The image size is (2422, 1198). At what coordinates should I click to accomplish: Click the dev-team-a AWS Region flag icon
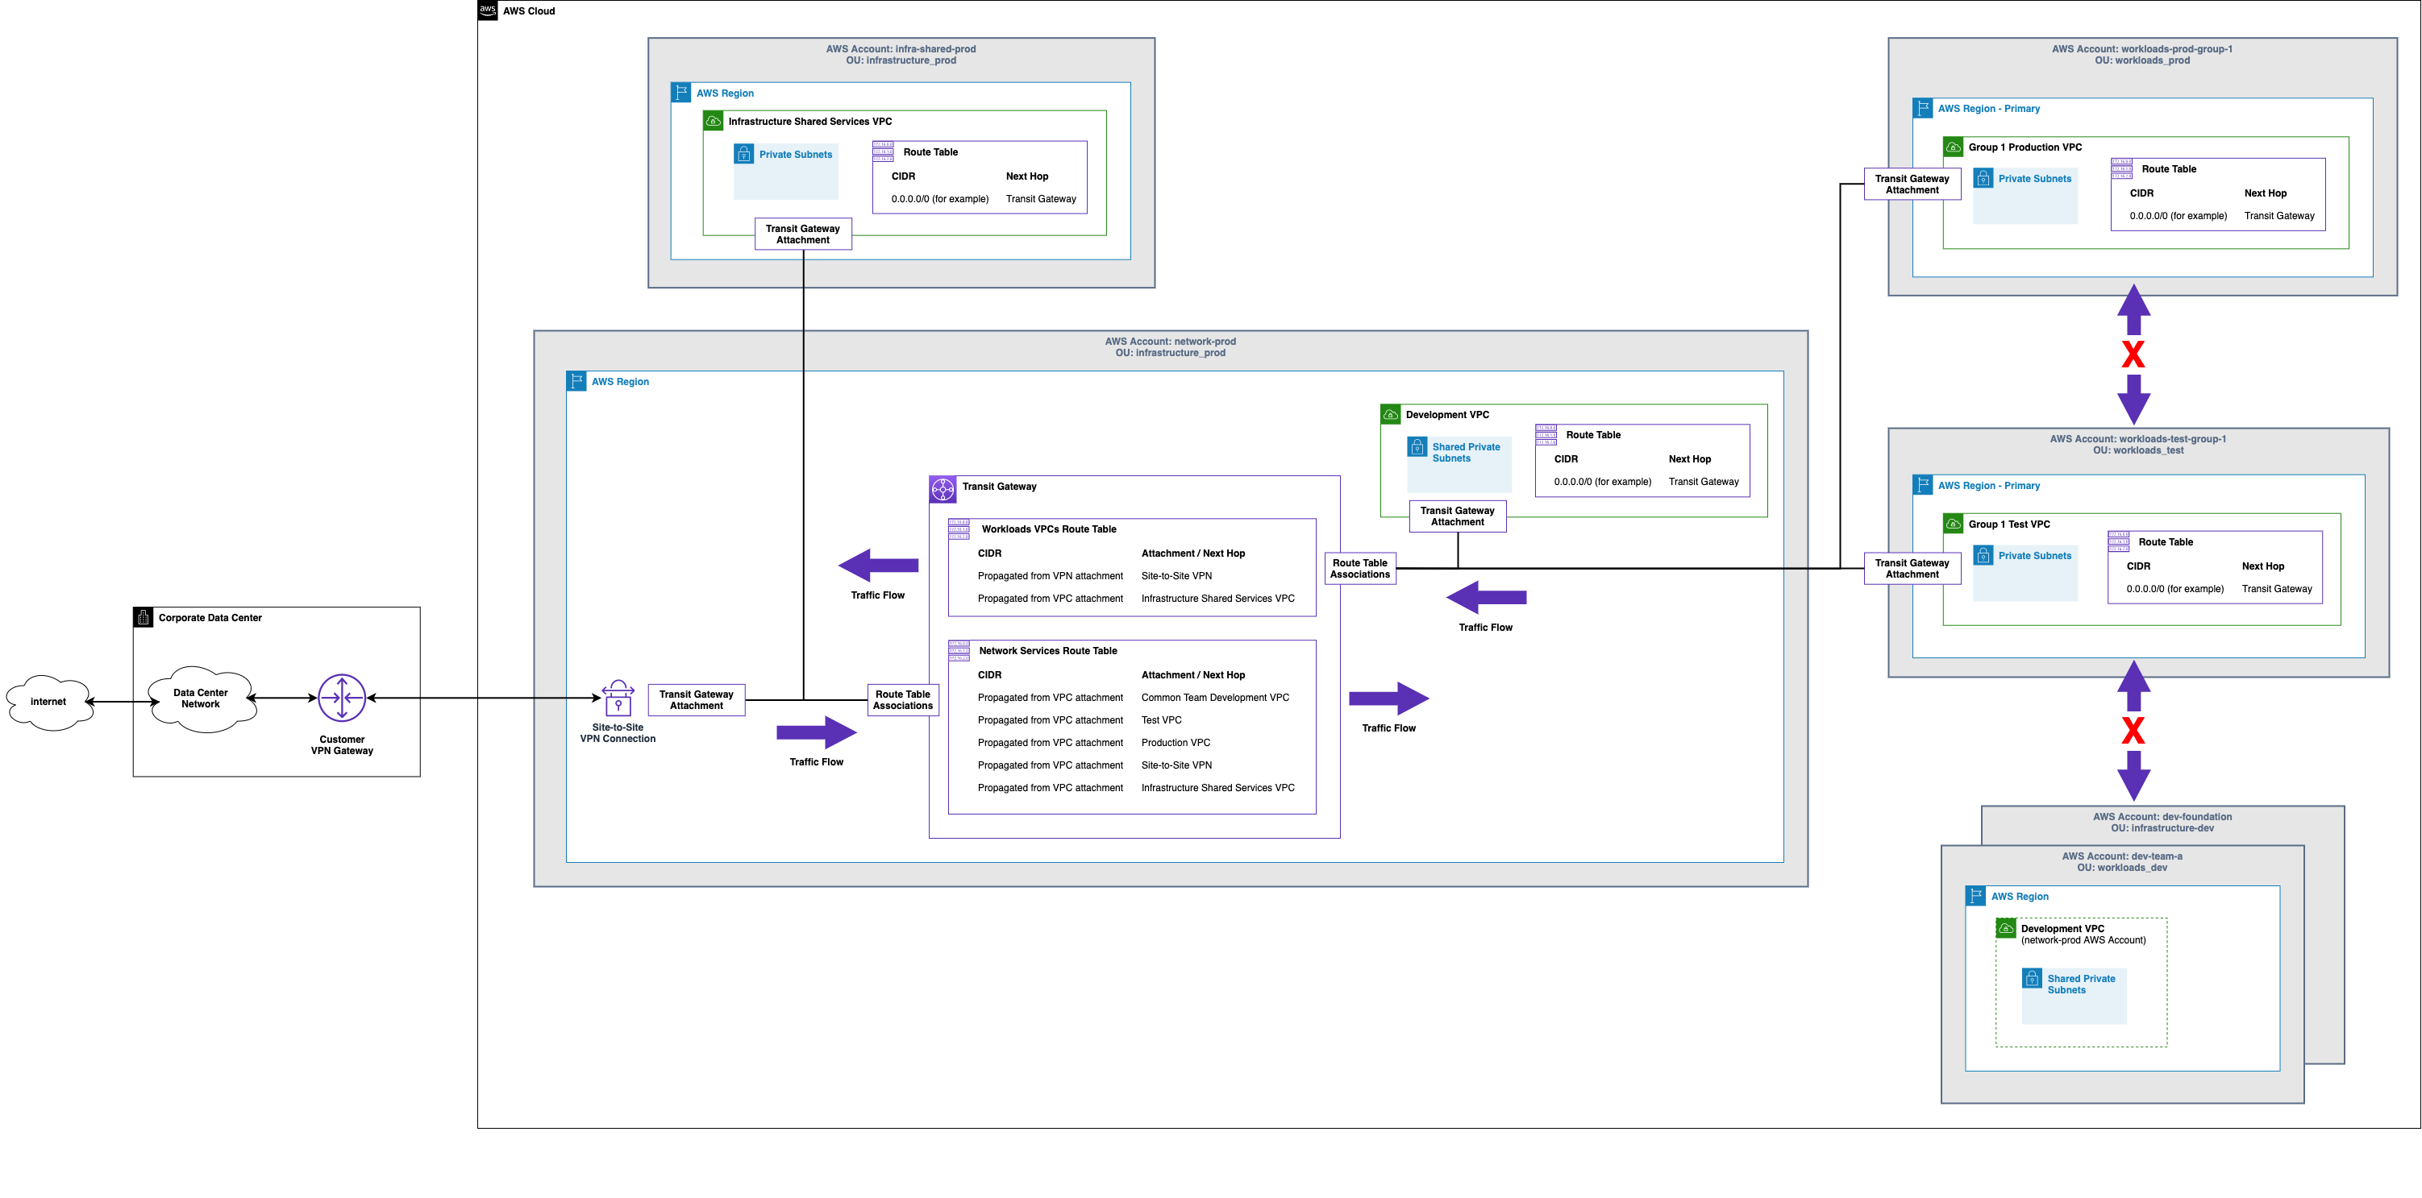pos(1975,897)
